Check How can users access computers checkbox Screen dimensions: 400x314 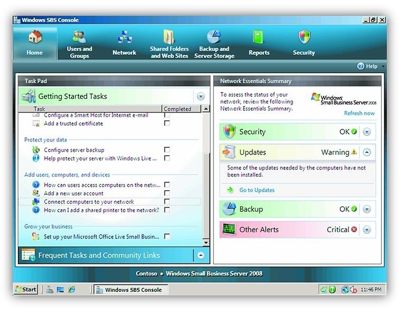[167, 185]
